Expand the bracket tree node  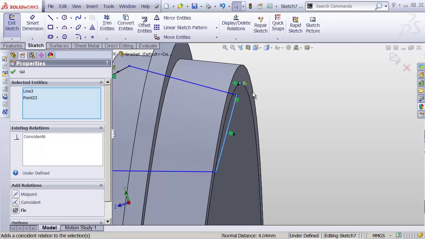click(115, 54)
